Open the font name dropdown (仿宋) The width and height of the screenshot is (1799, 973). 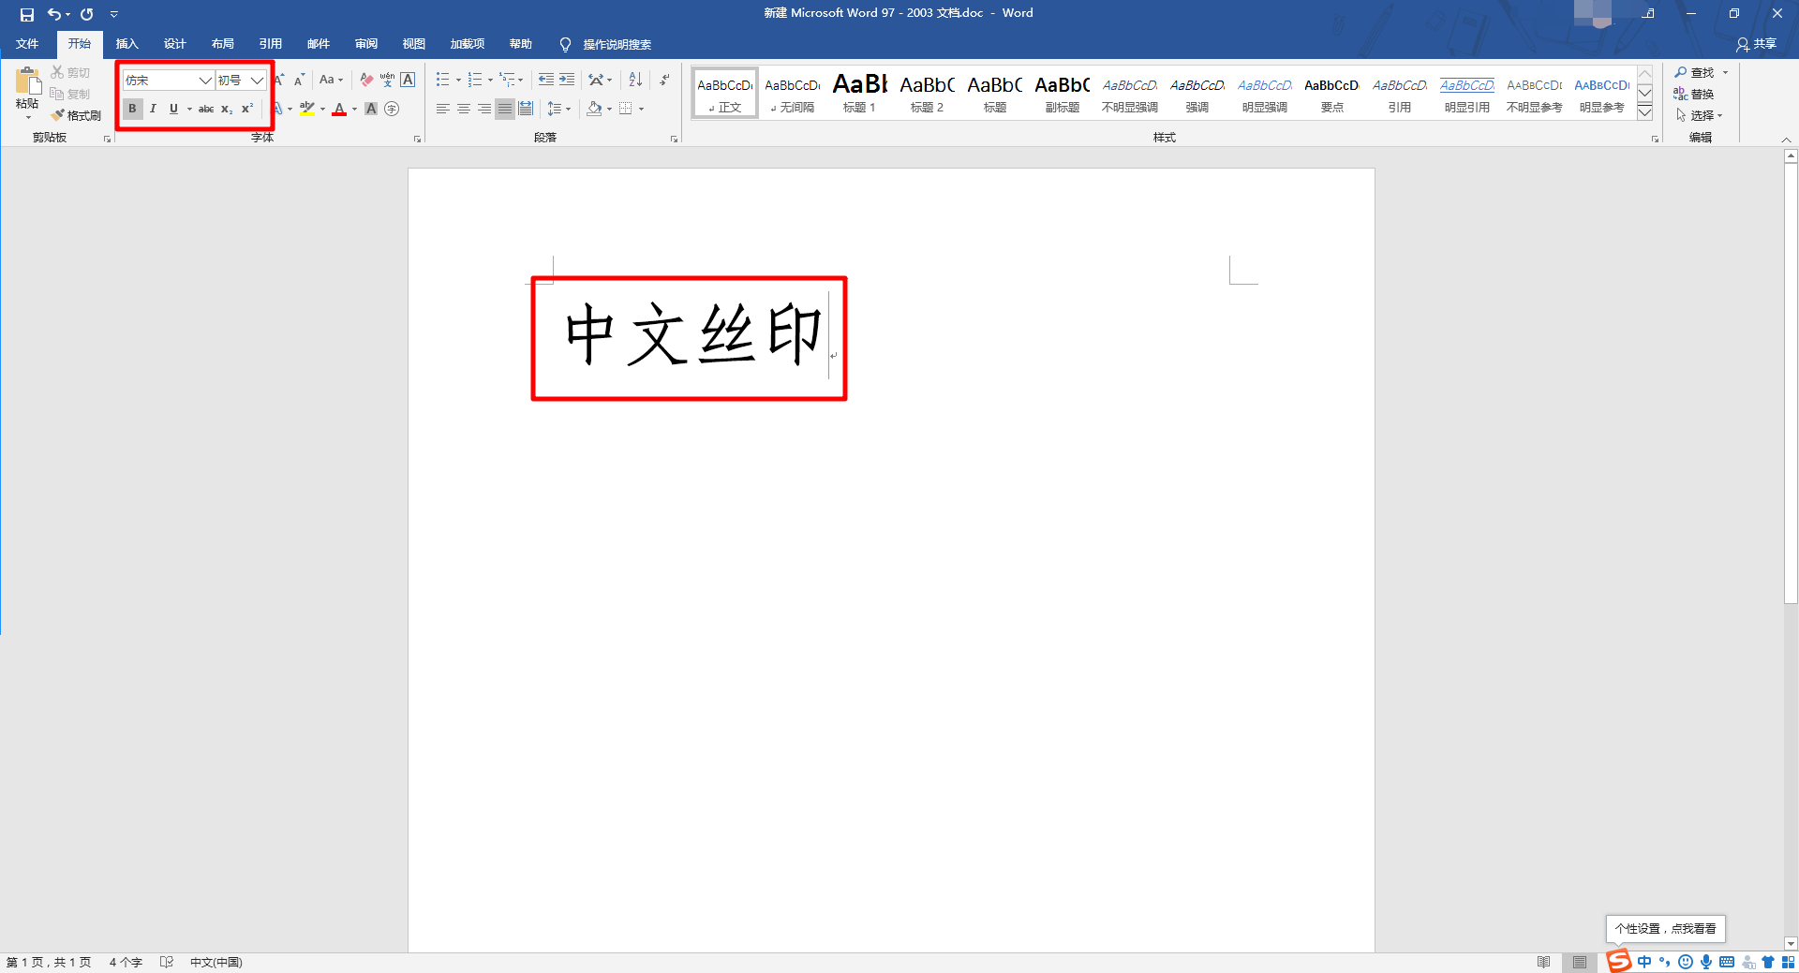point(205,81)
